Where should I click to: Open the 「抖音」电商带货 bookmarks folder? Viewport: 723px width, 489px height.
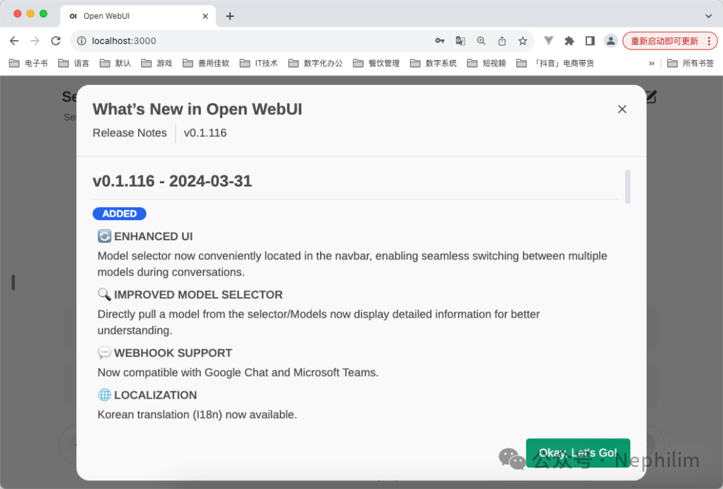[x=555, y=63]
